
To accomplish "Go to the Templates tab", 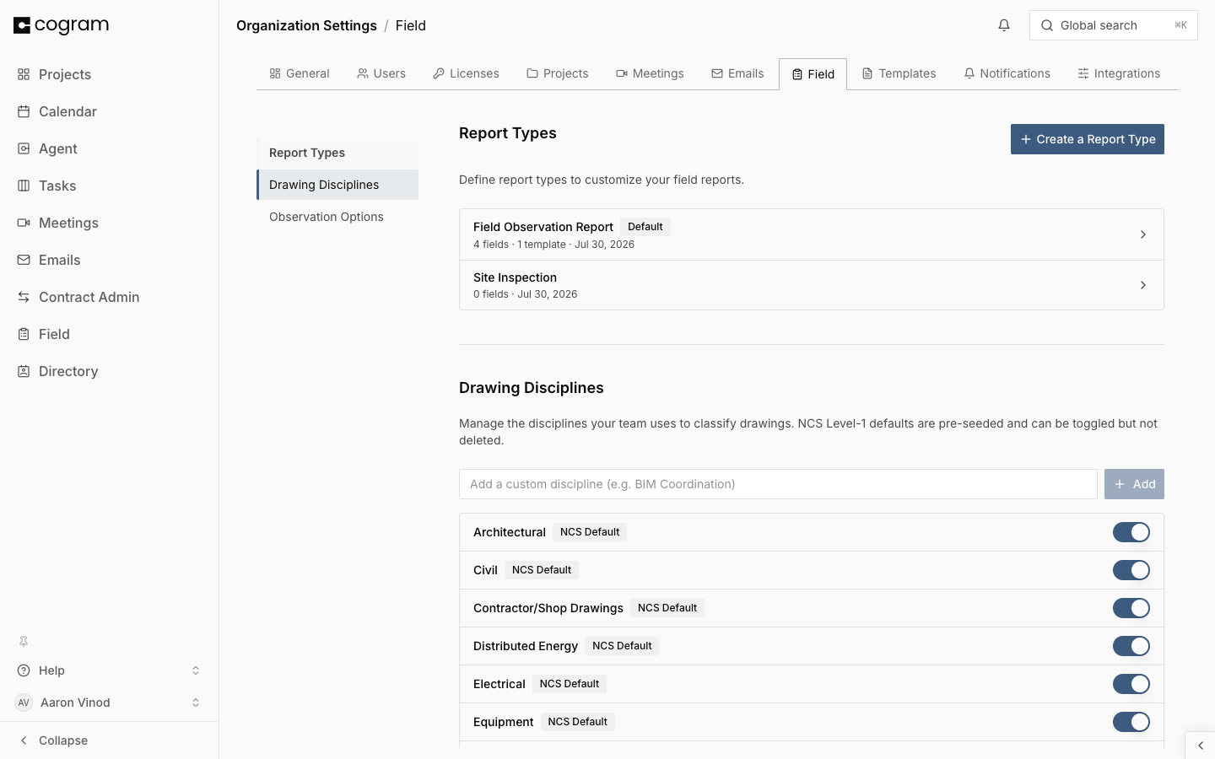I will tap(899, 73).
